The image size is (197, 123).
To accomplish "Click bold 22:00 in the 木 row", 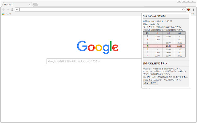I will [x=180, y=46].
